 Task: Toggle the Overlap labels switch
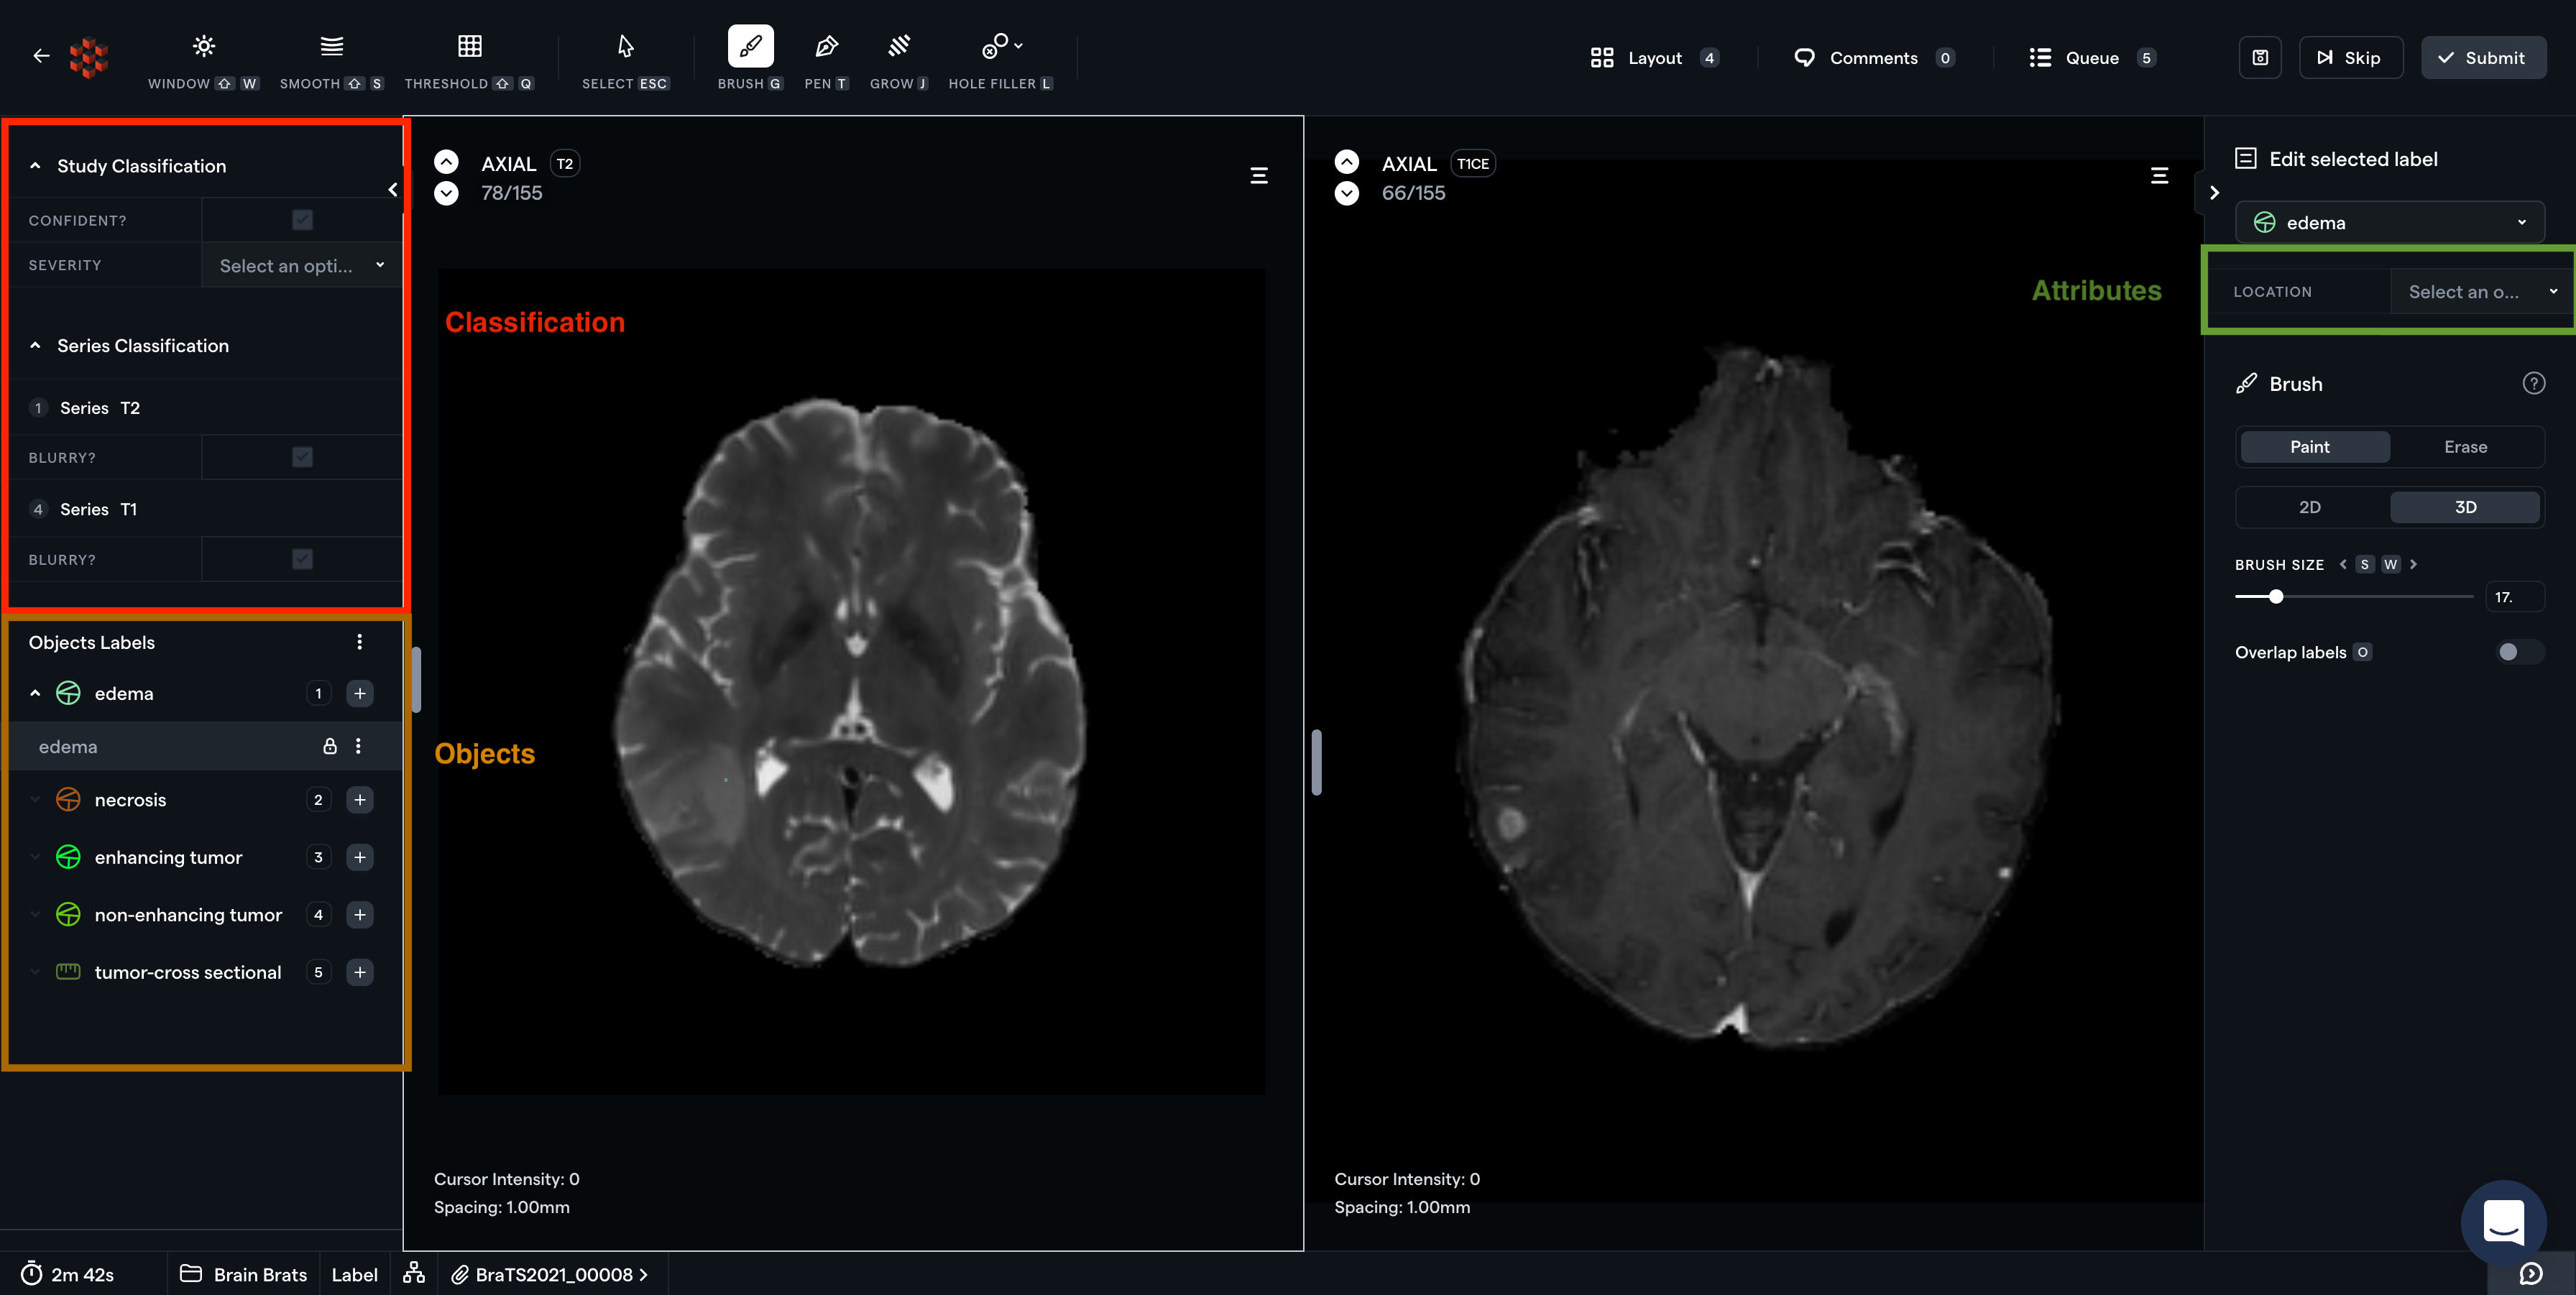(x=2519, y=652)
